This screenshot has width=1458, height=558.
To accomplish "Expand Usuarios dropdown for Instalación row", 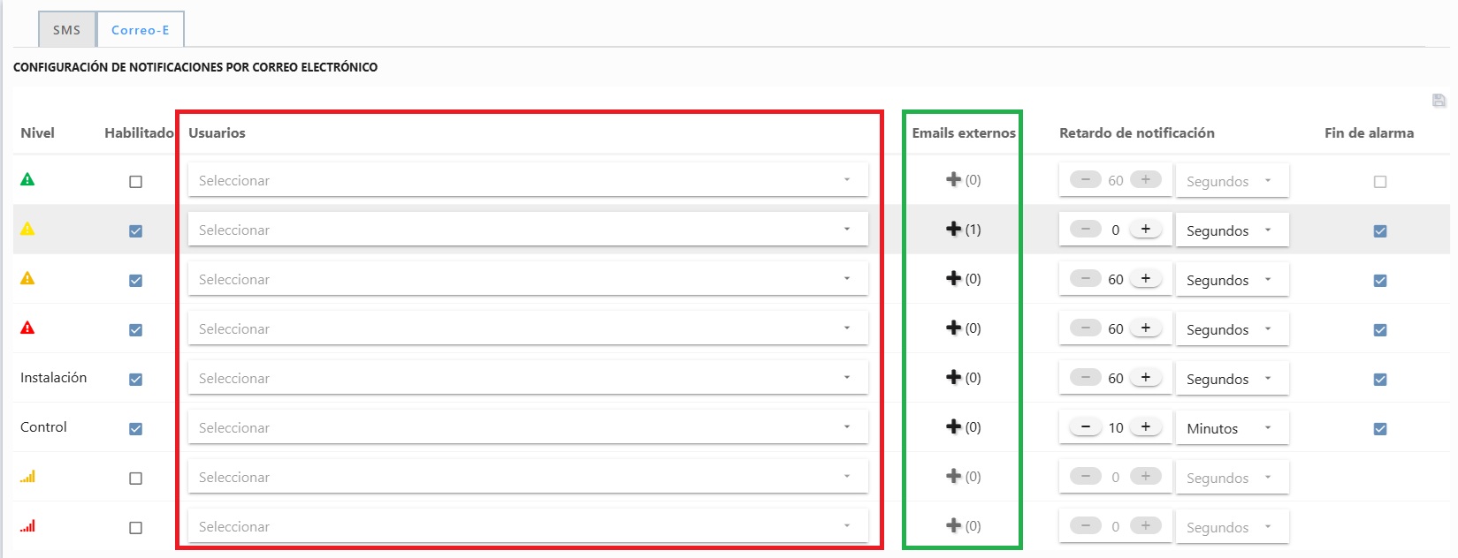I will tap(527, 378).
